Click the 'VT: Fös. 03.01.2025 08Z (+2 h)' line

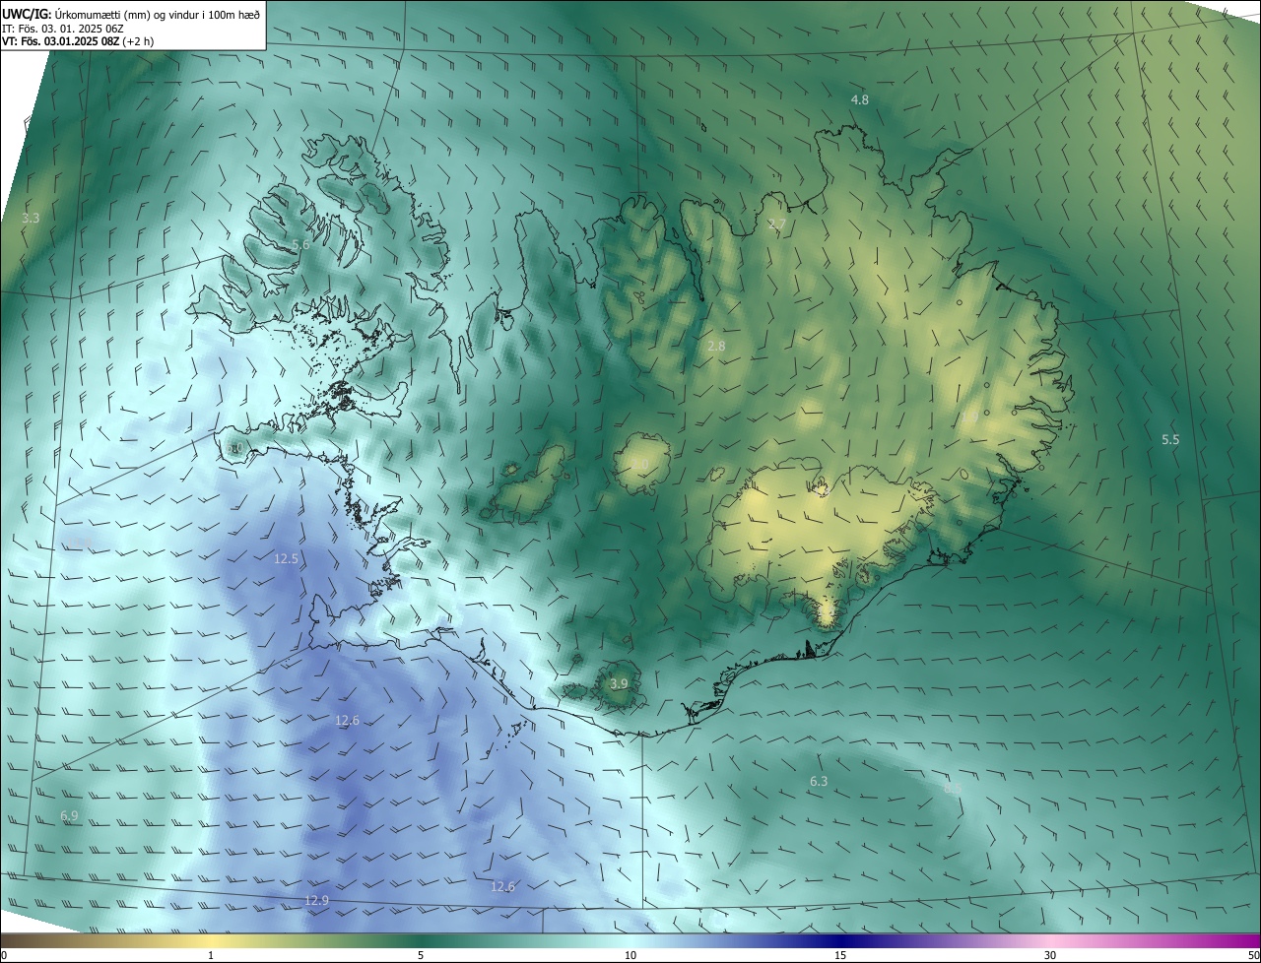[x=78, y=41]
